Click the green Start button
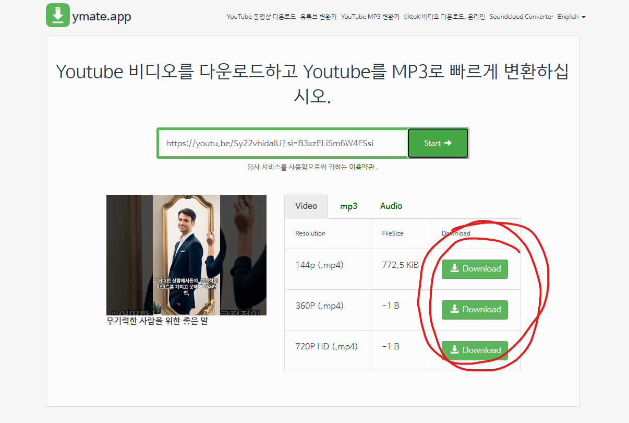Image resolution: width=629 pixels, height=423 pixels. pos(438,143)
